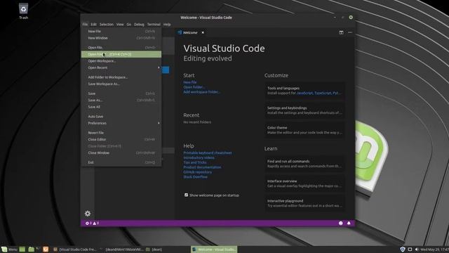
Task: Click the split editor icon
Action: 341,32
